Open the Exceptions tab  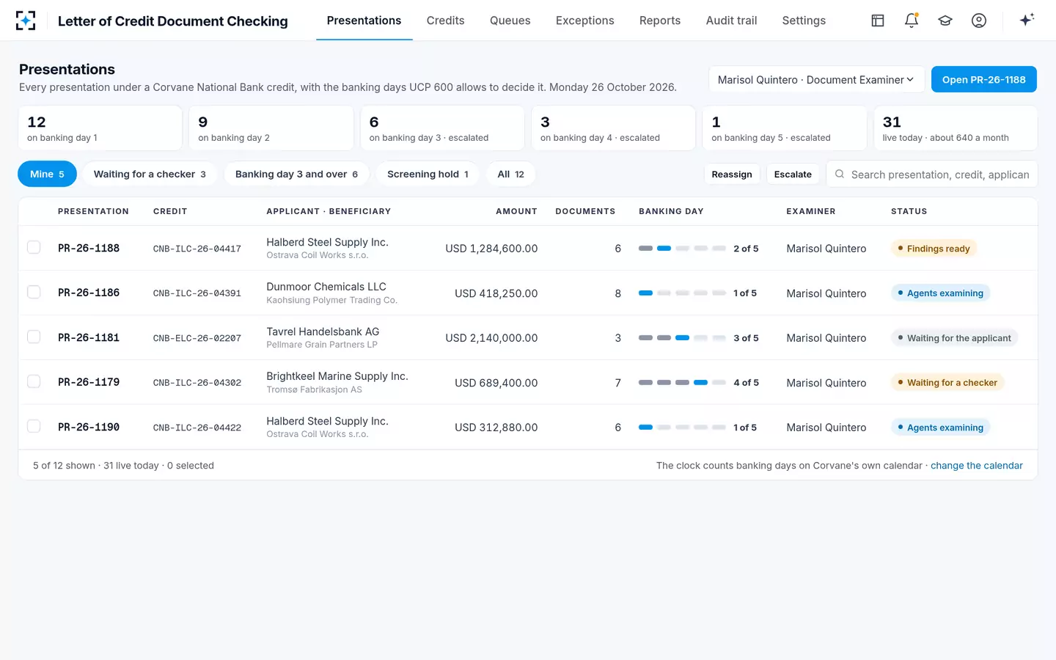[x=584, y=21]
